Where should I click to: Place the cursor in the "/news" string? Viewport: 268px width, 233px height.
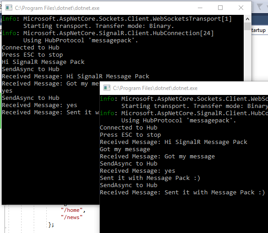point(71,217)
